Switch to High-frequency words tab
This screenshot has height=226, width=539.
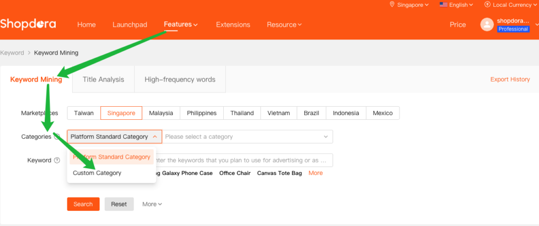[x=180, y=79]
